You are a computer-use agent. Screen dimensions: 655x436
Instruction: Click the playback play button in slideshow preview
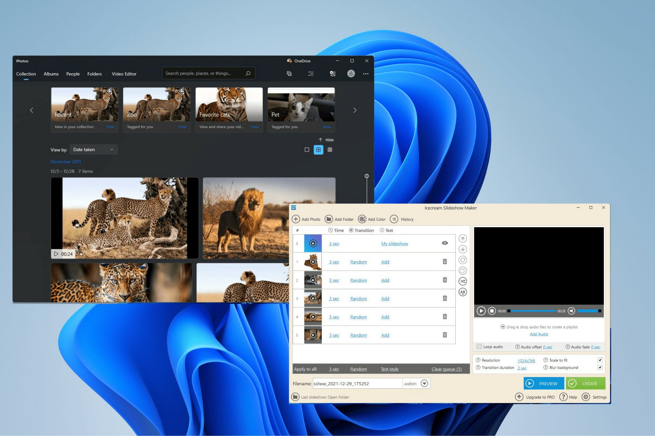click(481, 310)
